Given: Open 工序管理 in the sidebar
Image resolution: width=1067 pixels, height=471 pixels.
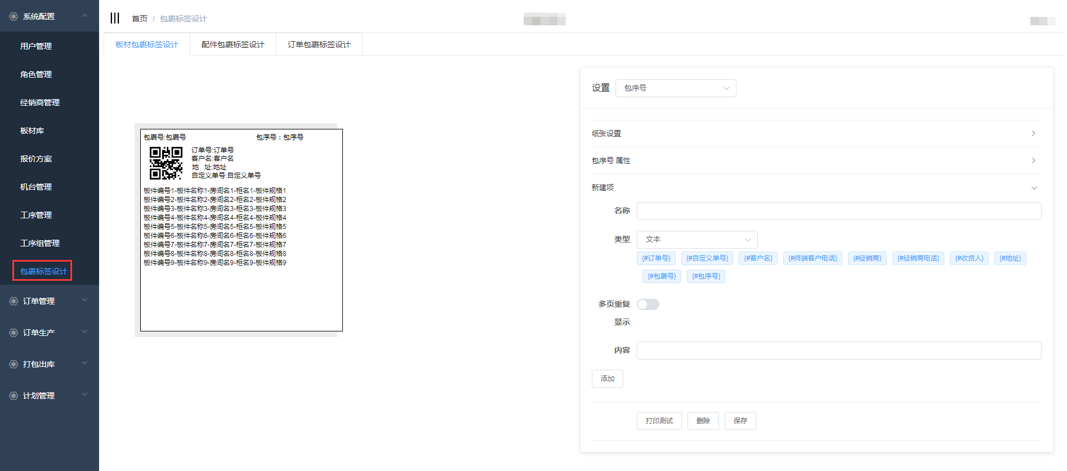Looking at the screenshot, I should point(36,215).
